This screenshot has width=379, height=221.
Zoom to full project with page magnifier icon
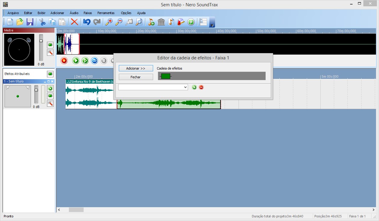[139, 22]
